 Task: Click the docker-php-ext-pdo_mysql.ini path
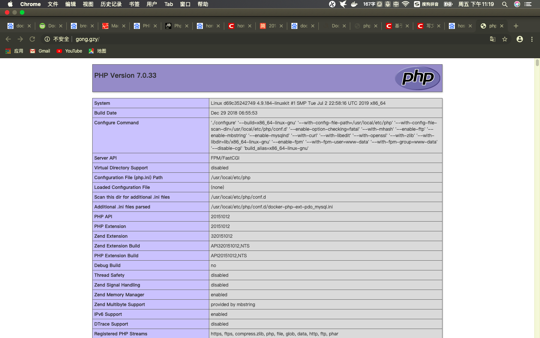point(271,207)
